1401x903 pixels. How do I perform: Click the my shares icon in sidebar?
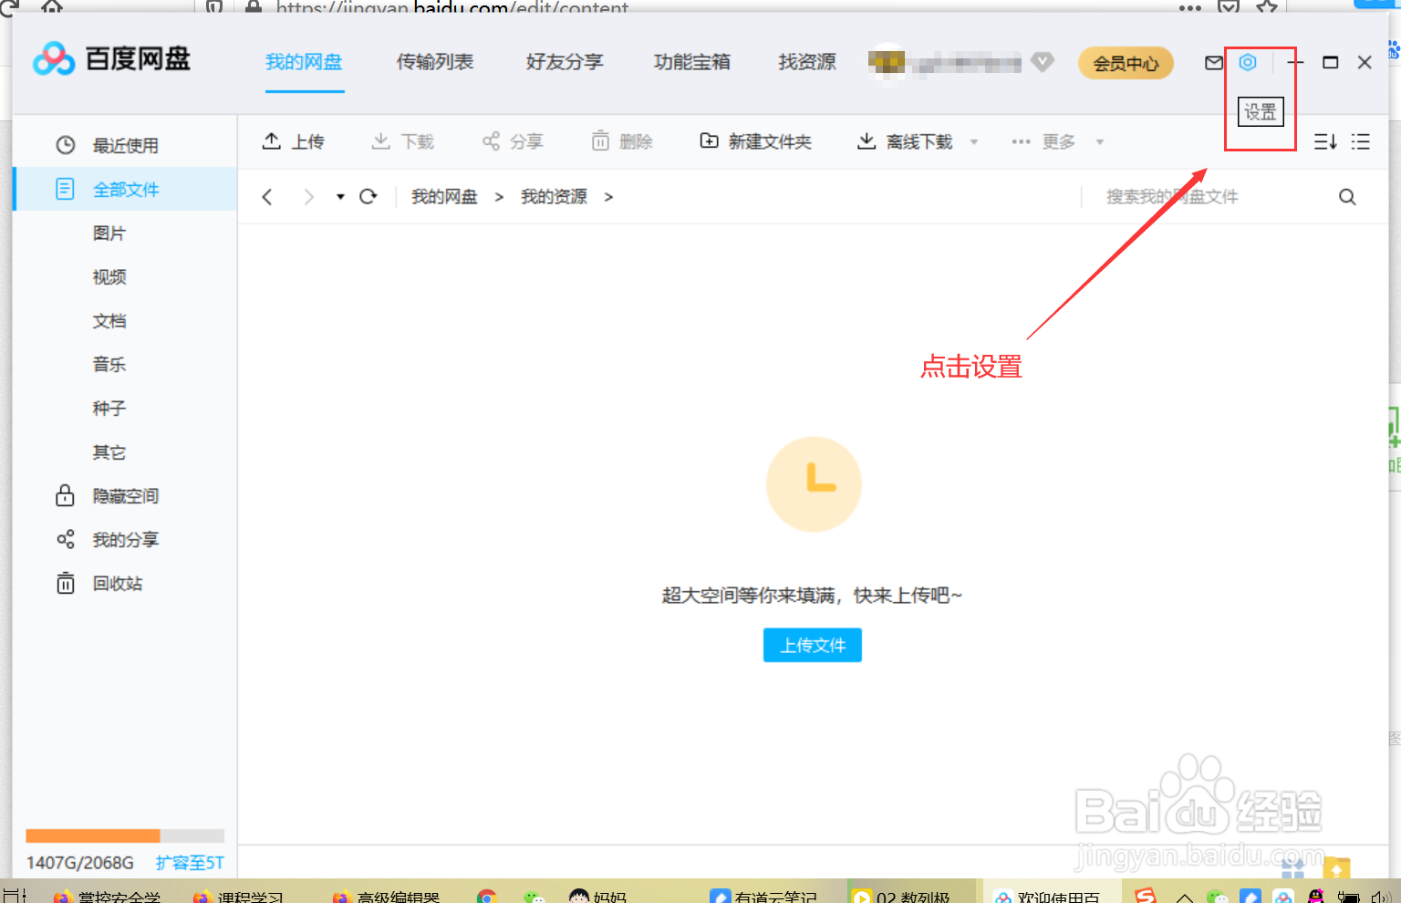point(66,539)
